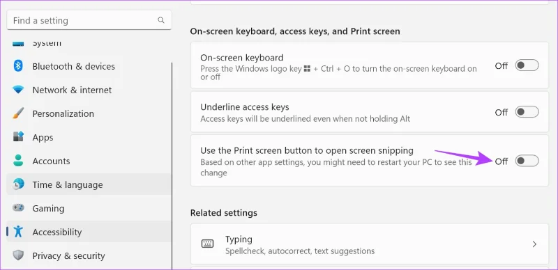The image size is (558, 270).
Task: Select Gaming in the sidebar
Action: pos(89,208)
